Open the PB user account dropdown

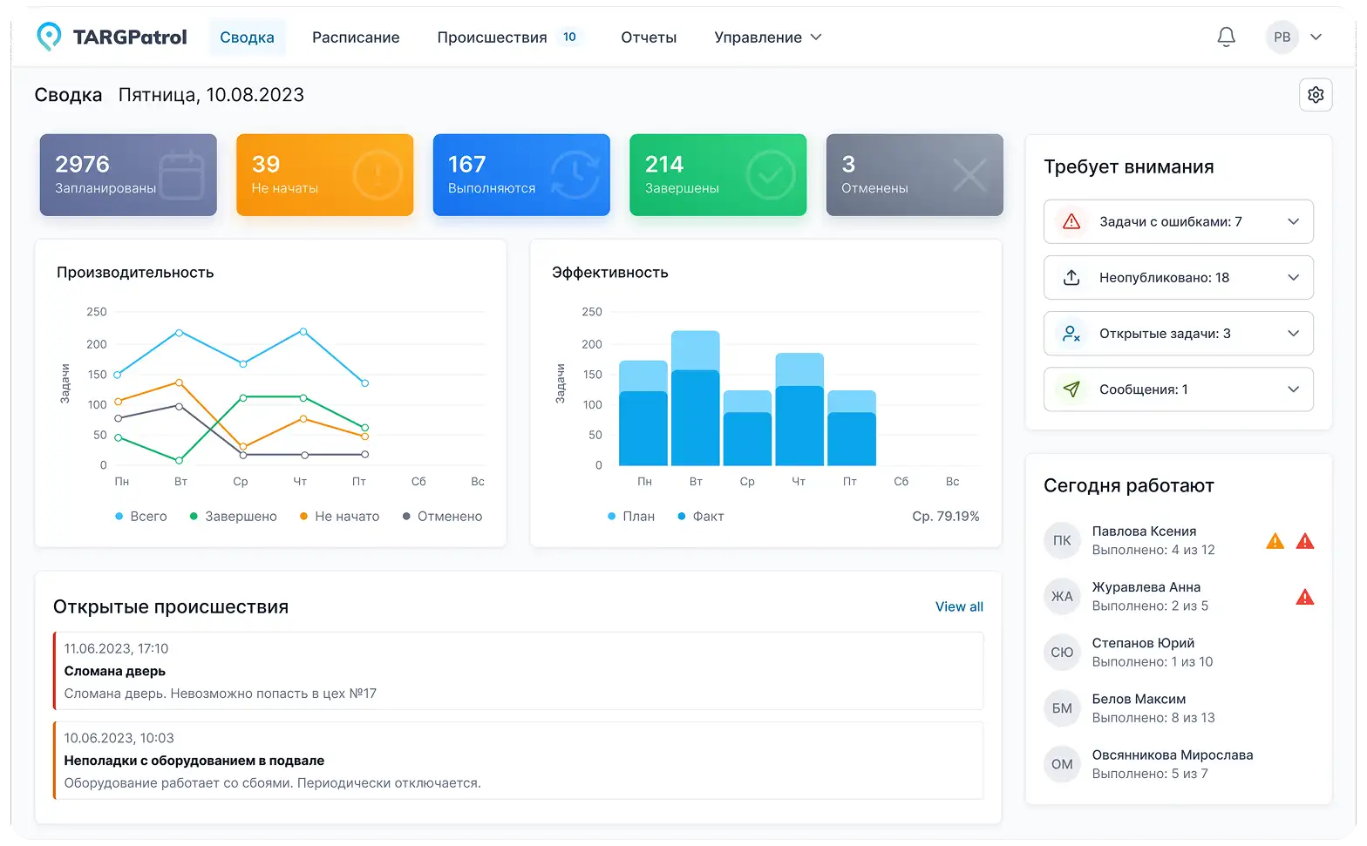(1295, 37)
